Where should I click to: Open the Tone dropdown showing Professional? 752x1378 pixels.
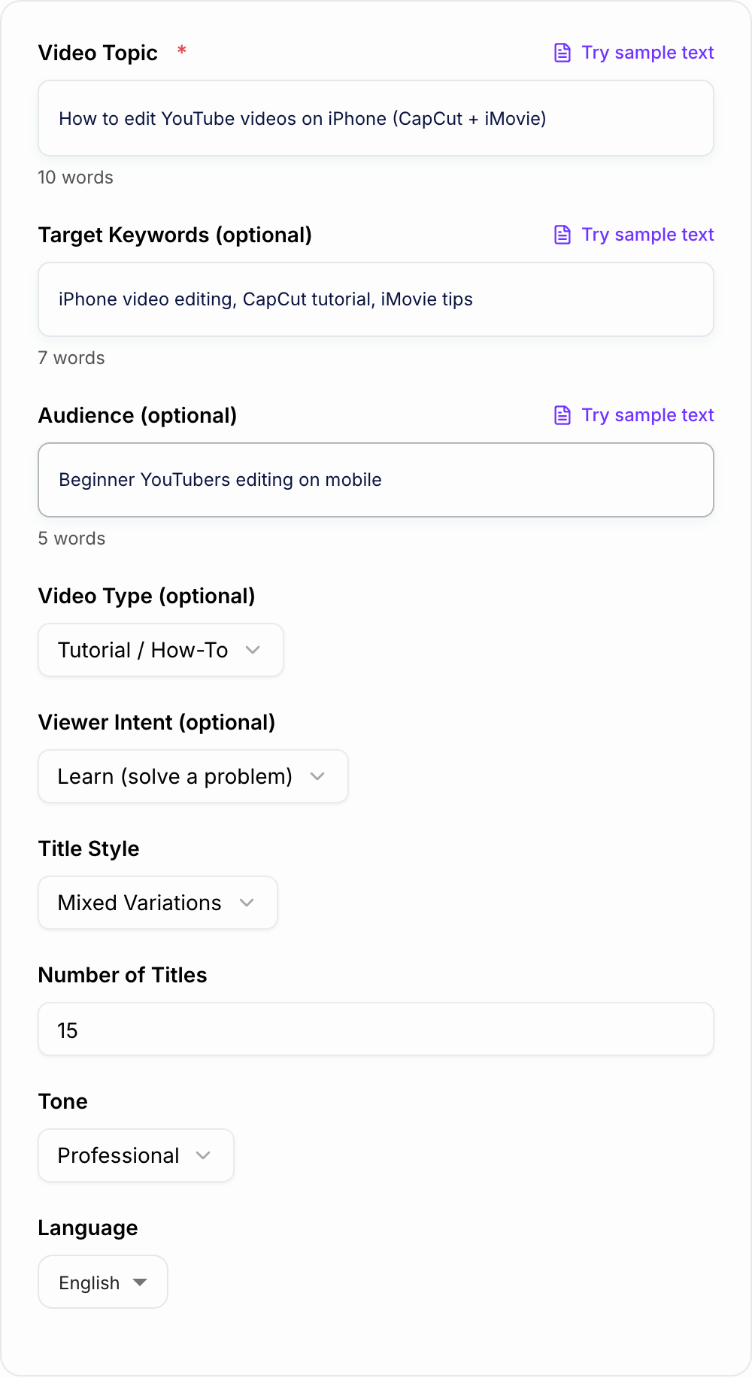(x=136, y=1155)
